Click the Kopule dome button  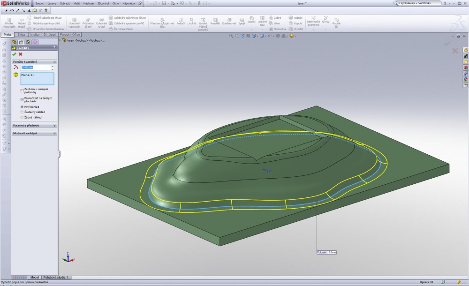coord(295,23)
